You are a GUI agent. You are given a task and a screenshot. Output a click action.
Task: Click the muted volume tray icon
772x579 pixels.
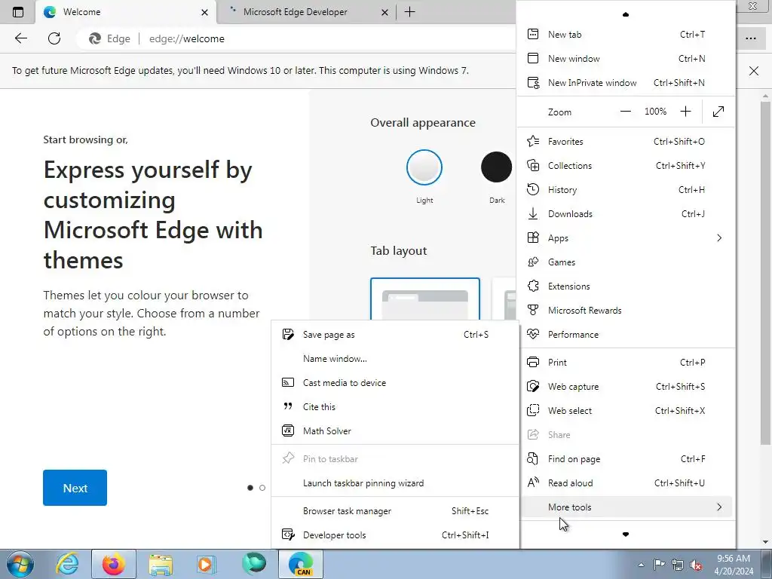(696, 565)
